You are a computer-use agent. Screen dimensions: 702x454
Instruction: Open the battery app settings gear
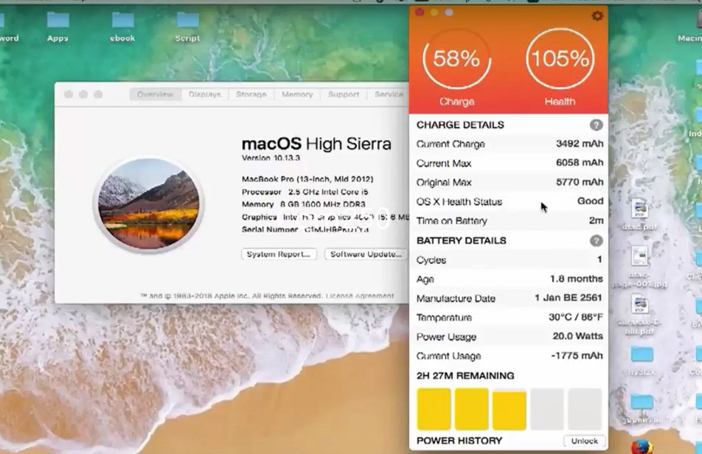(x=597, y=16)
